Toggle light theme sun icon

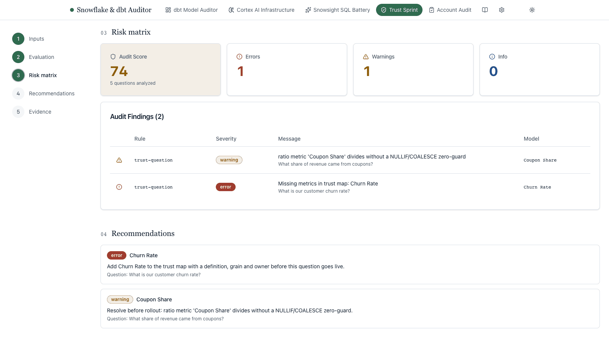coord(532,10)
